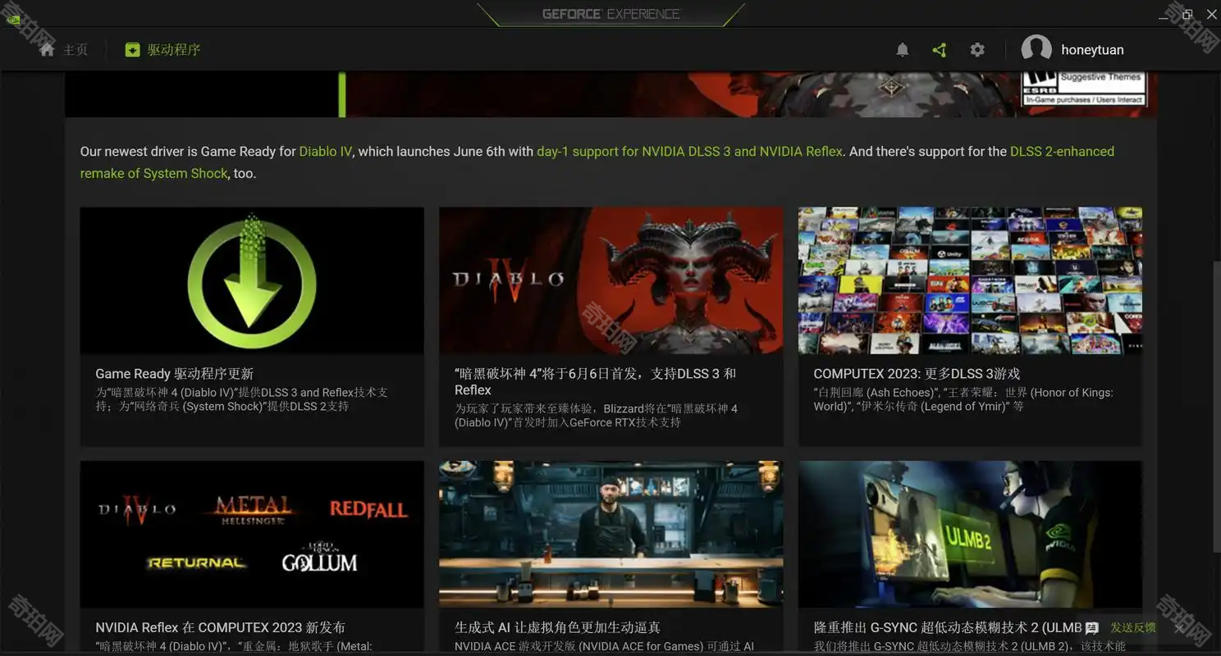Screen dimensions: 1221x656
Task: Open settings gear icon
Action: pos(976,50)
